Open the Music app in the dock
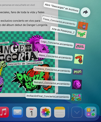The image size is (101, 122). coord(4,112)
